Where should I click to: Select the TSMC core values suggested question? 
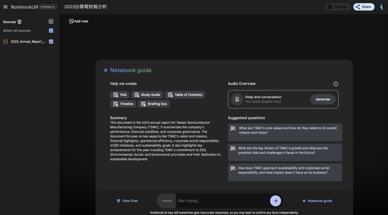tap(285, 130)
